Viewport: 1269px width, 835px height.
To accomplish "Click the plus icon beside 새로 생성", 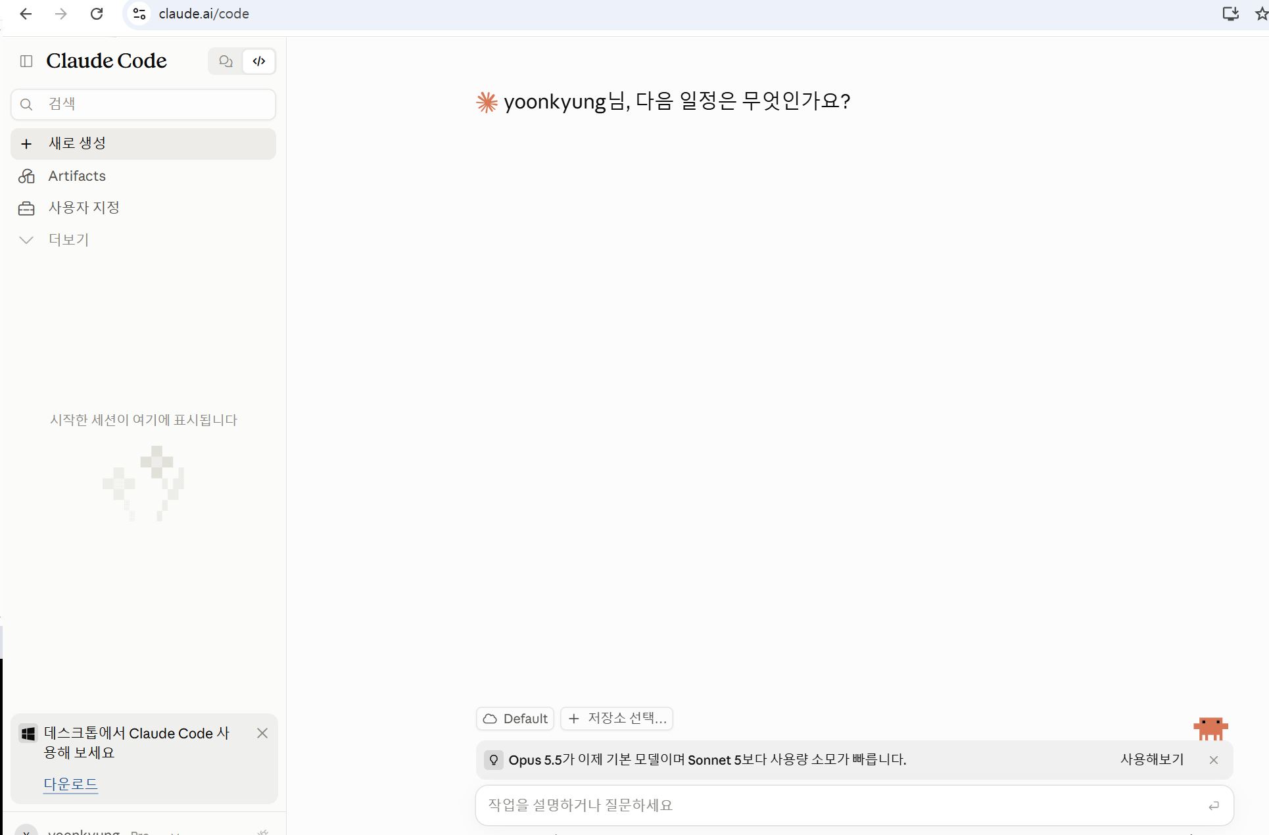I will coord(26,143).
